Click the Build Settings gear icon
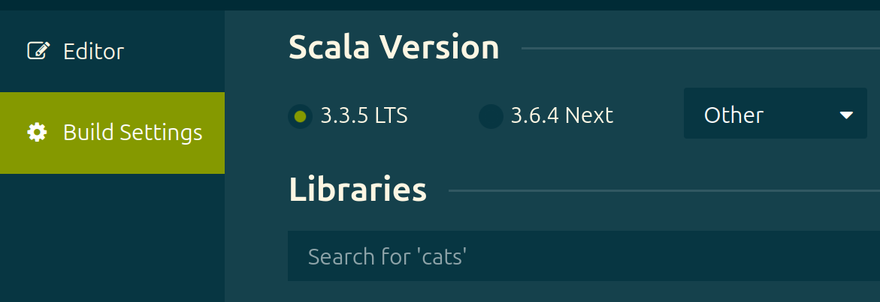The image size is (880, 302). click(x=37, y=133)
